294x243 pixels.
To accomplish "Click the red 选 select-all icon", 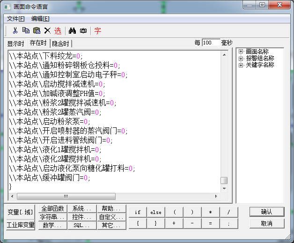I will tap(58, 30).
